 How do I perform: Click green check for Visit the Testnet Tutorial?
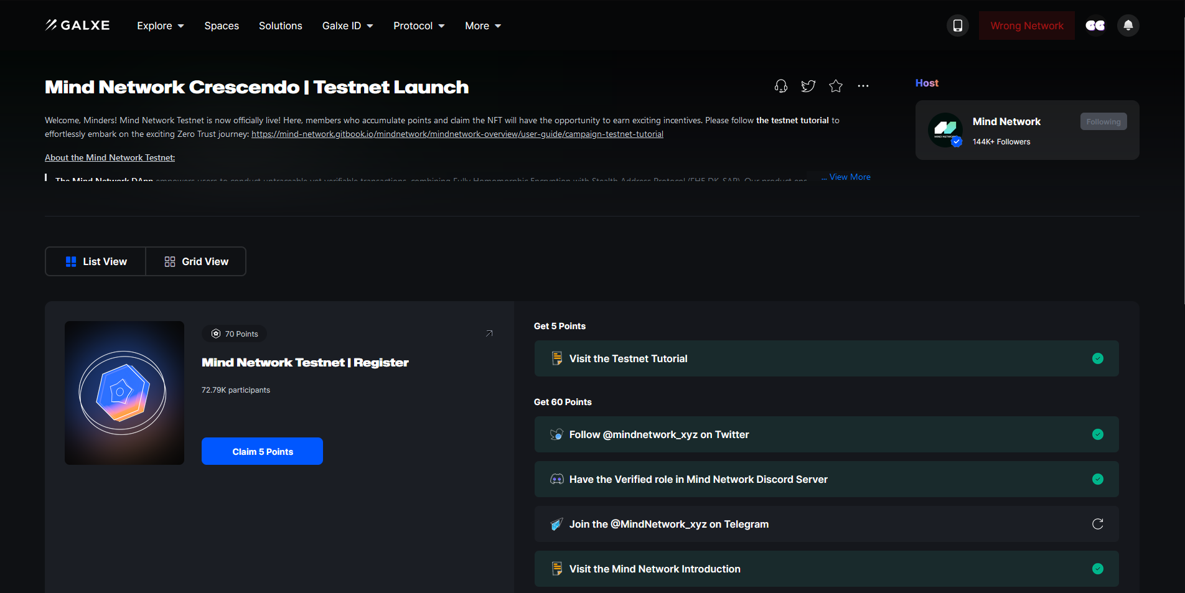pyautogui.click(x=1098, y=358)
